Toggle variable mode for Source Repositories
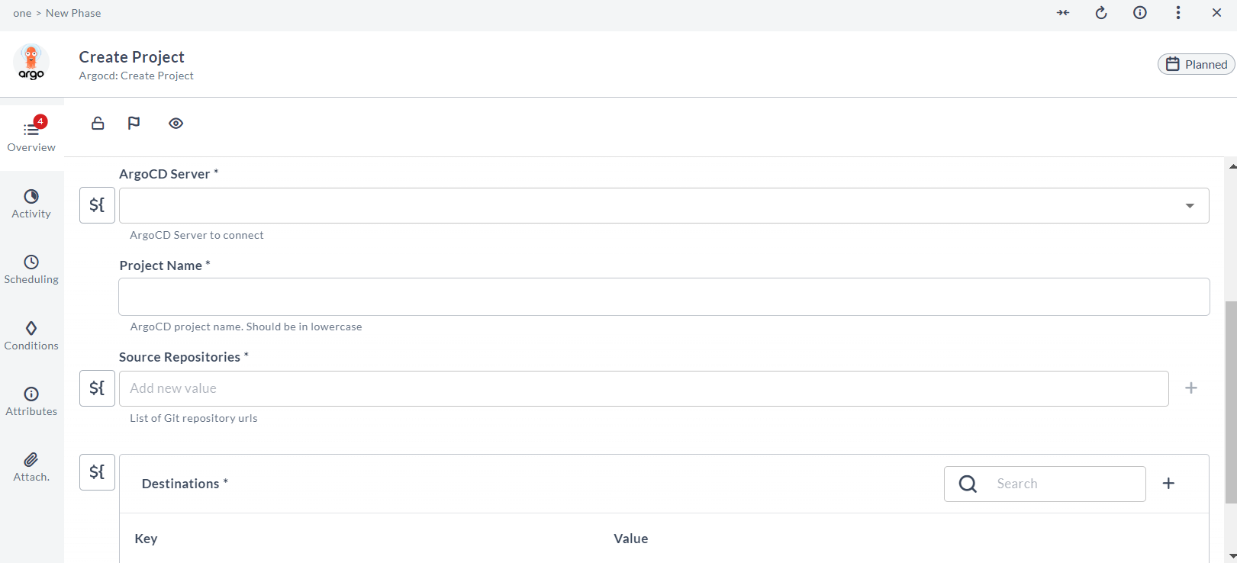The width and height of the screenshot is (1237, 563). 97,388
